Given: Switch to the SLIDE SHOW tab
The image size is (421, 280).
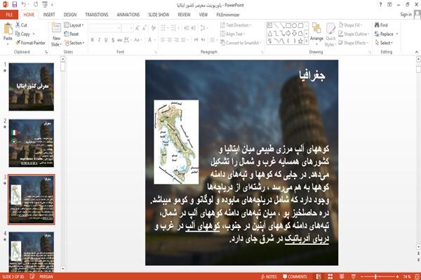Looking at the screenshot, I should click(x=159, y=15).
